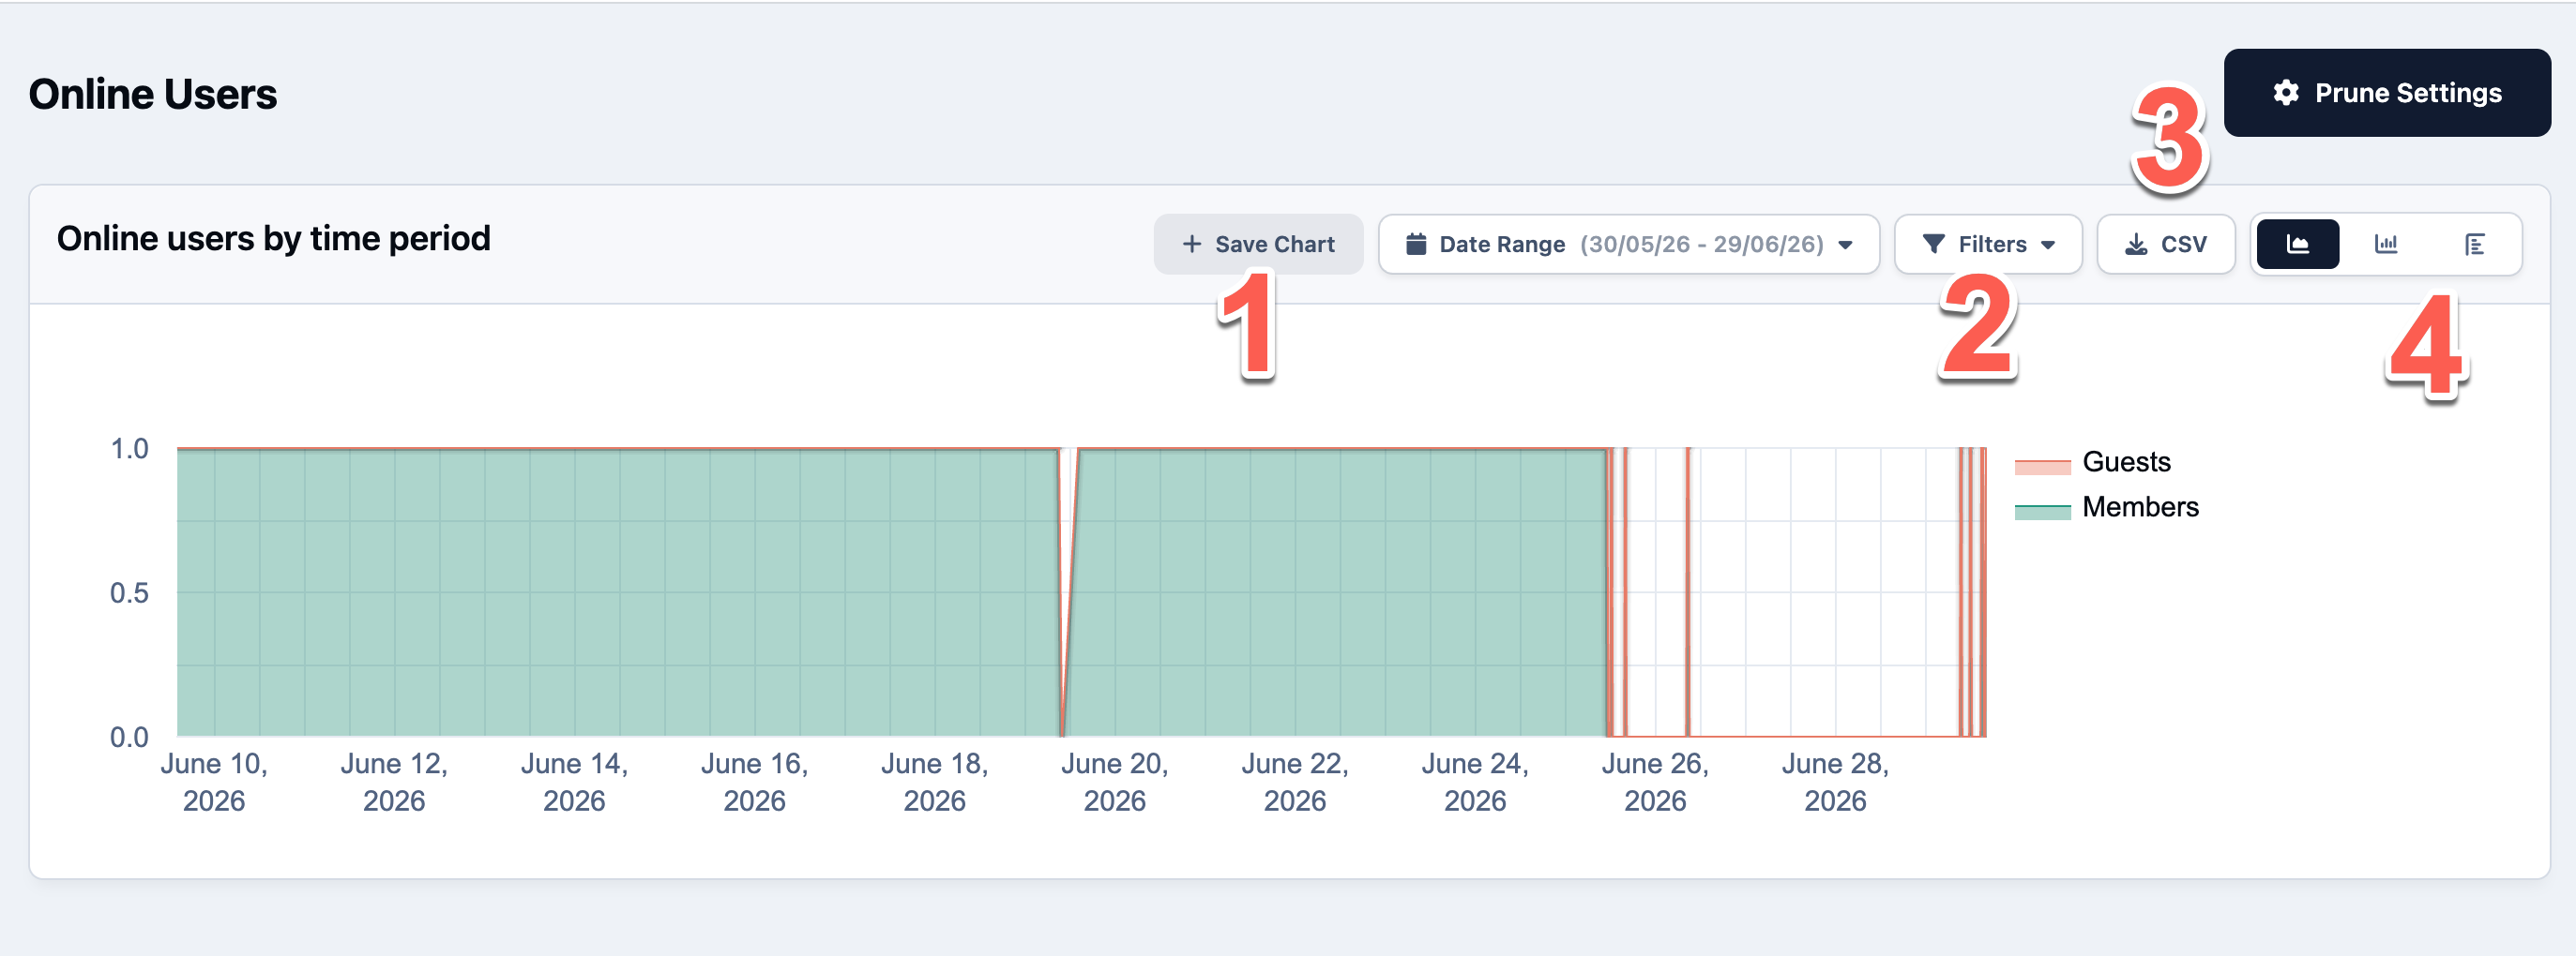Click the June 16, 2026 axis label
Image resolution: width=2576 pixels, height=956 pixels.
pos(754,781)
